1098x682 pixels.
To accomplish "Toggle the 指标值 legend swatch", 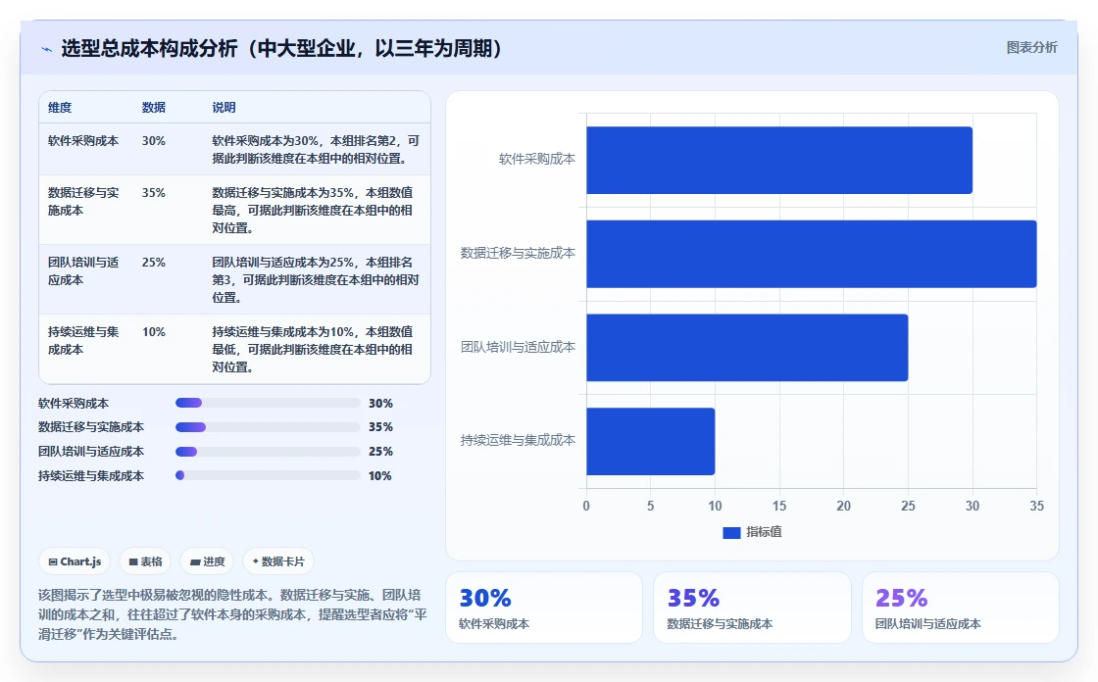I will click(x=731, y=532).
